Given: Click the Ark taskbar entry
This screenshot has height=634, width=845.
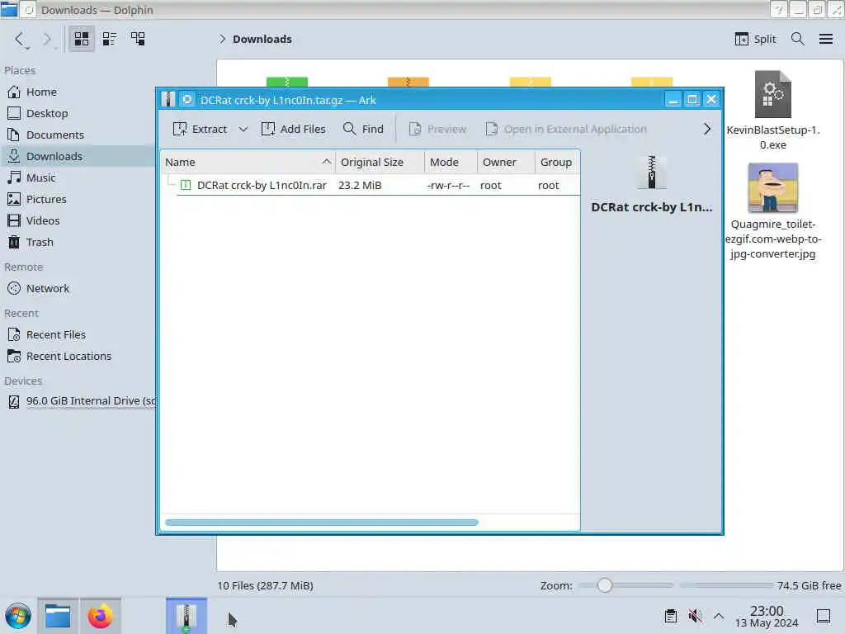Looking at the screenshot, I should [x=186, y=616].
